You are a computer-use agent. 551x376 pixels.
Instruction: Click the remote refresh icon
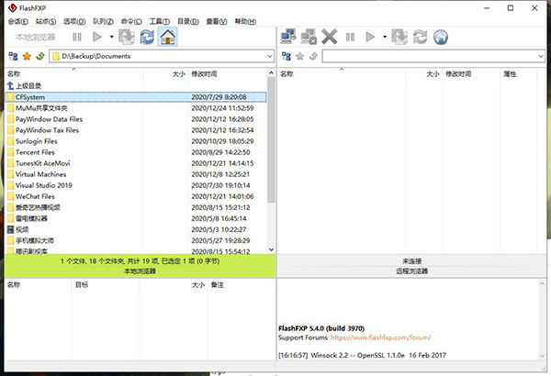point(420,37)
